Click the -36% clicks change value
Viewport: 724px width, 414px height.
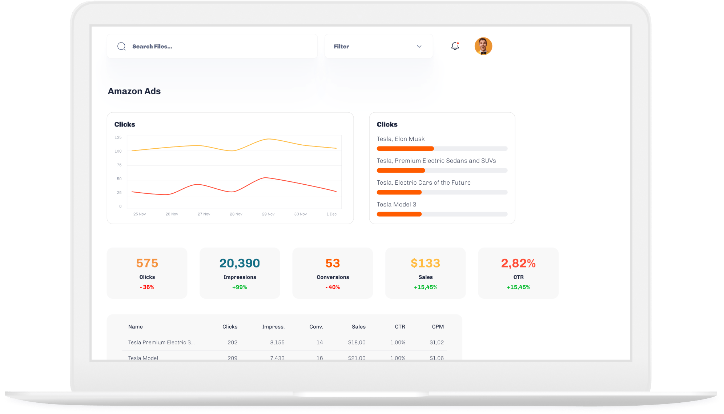tap(147, 287)
